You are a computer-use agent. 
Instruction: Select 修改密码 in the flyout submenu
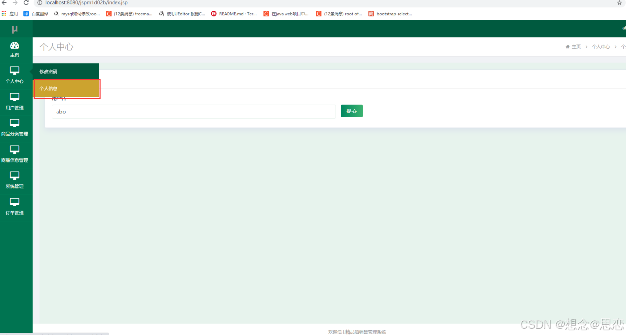66,71
